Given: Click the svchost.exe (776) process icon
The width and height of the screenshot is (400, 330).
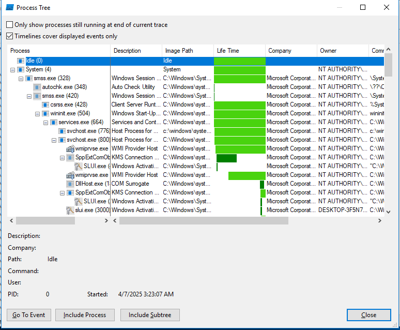Looking at the screenshot, I should click(62, 131).
